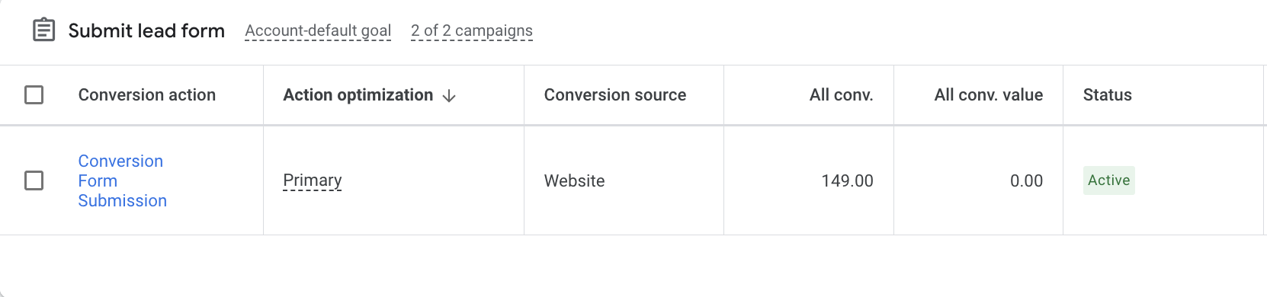Open the Account-default goal setting
1267x297 pixels.
[318, 30]
